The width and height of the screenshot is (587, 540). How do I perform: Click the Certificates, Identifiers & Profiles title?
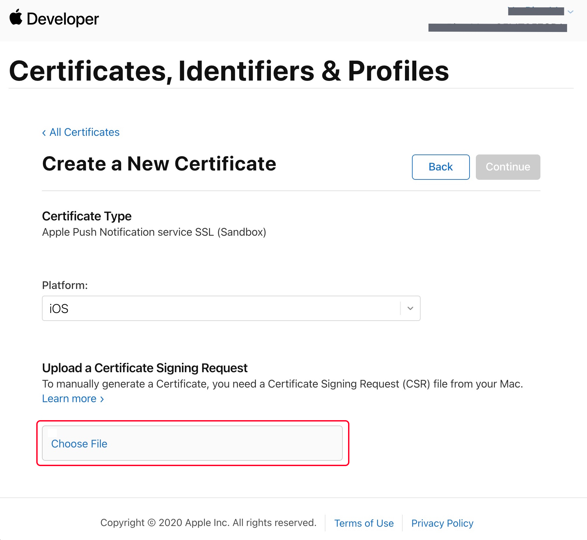point(229,71)
